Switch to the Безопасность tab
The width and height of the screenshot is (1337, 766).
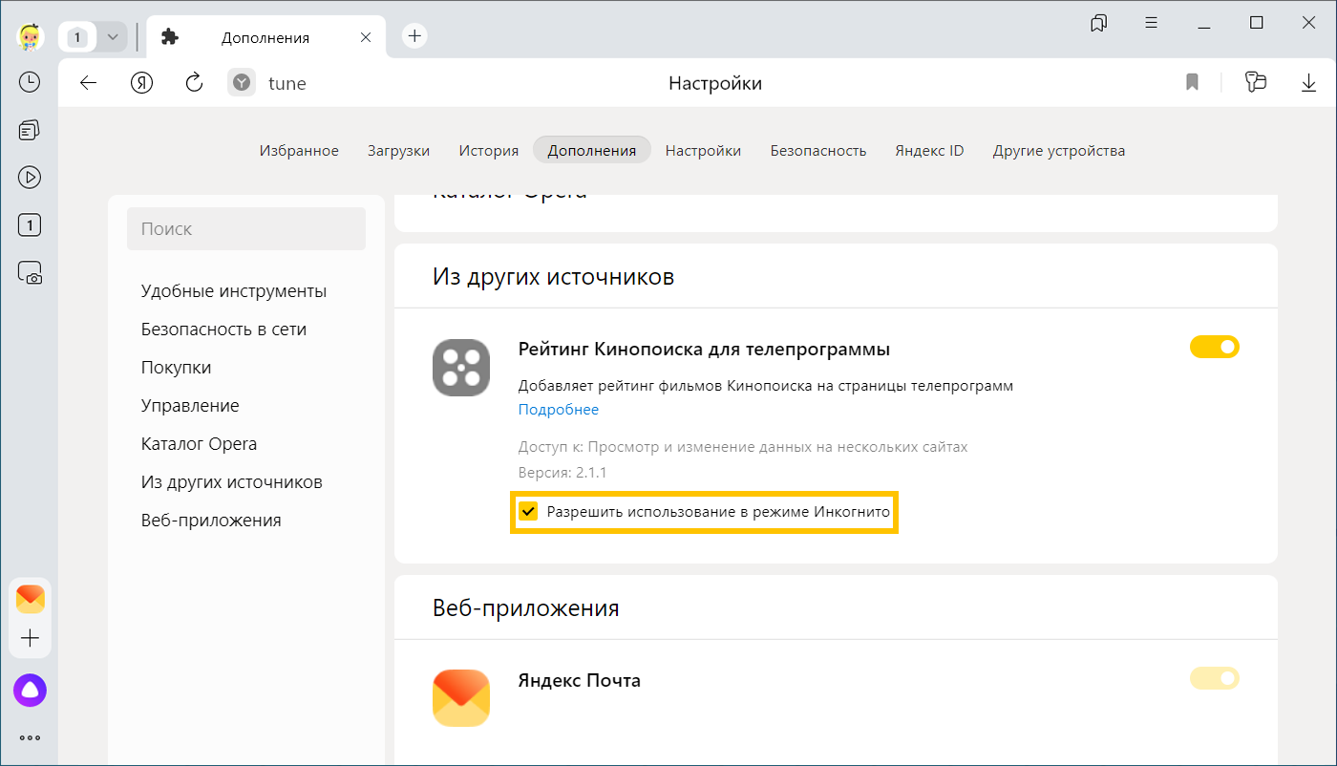click(817, 150)
